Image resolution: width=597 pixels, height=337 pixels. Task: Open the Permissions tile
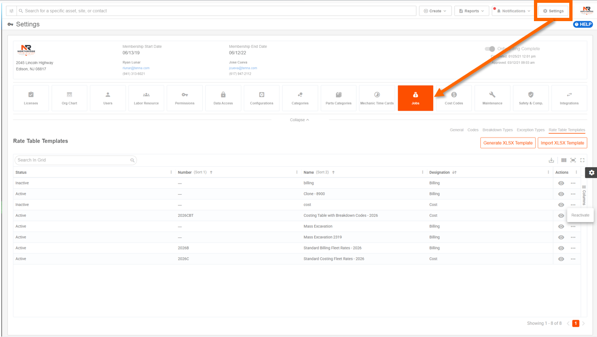(x=184, y=98)
